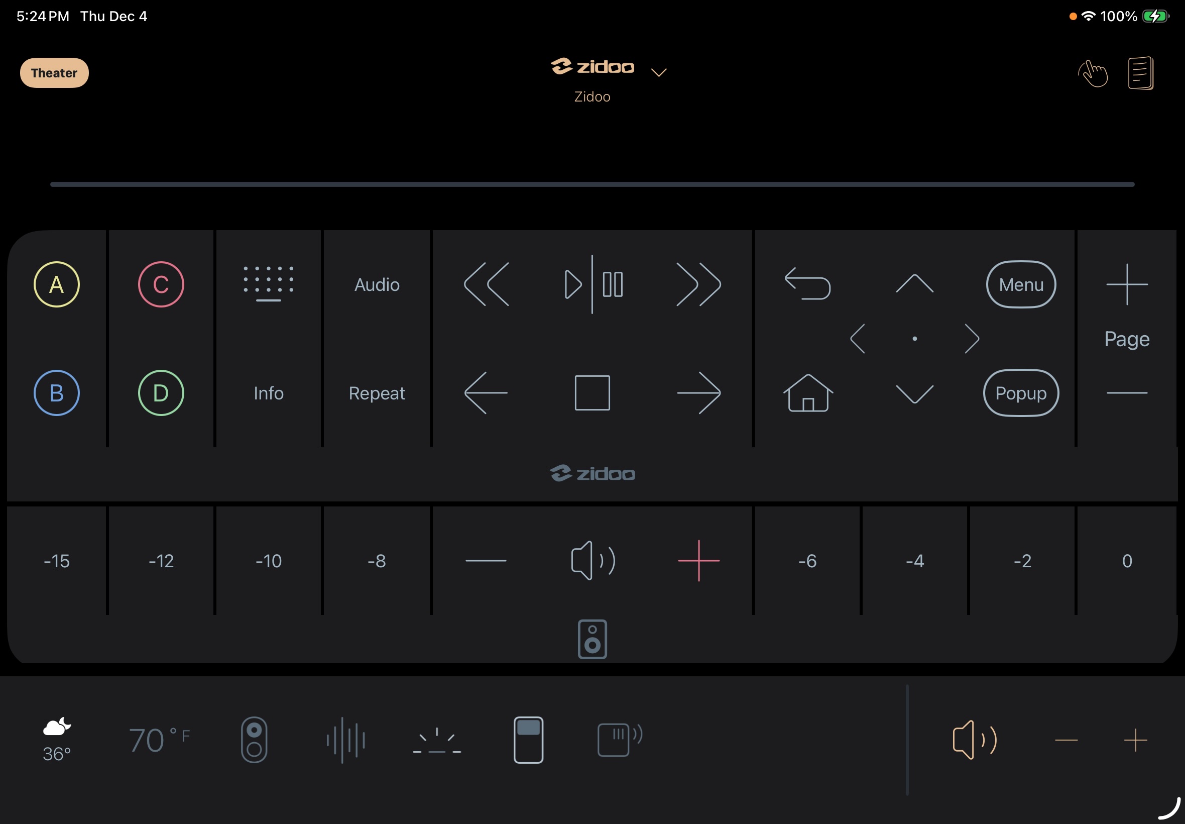
Task: Toggle the orange speaker mute in bottom bar
Action: tap(974, 740)
